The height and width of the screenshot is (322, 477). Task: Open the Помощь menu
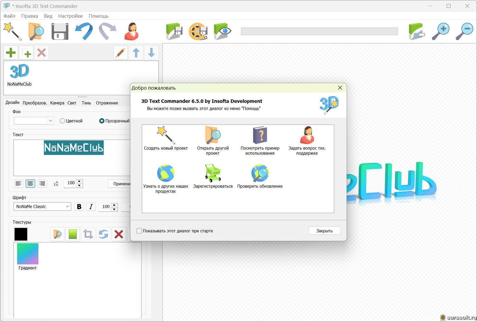99,16
